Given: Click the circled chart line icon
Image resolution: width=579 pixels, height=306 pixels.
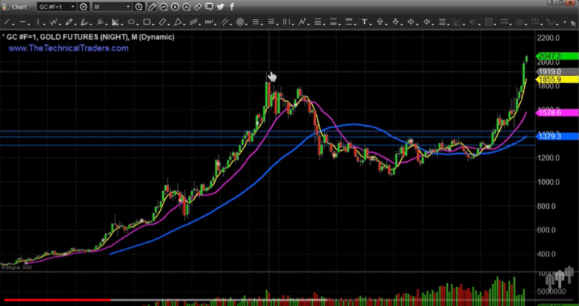Looking at the screenshot, I should pyautogui.click(x=164, y=6).
